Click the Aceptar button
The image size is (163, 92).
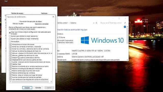point(27,88)
